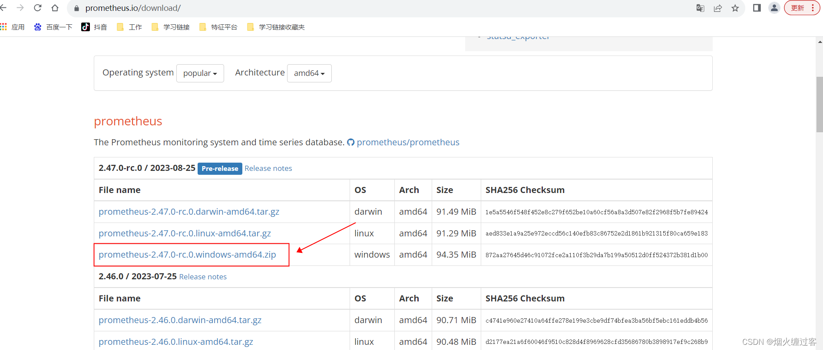Select checksum starting with c4741e960e27
The image size is (823, 350).
click(x=596, y=321)
